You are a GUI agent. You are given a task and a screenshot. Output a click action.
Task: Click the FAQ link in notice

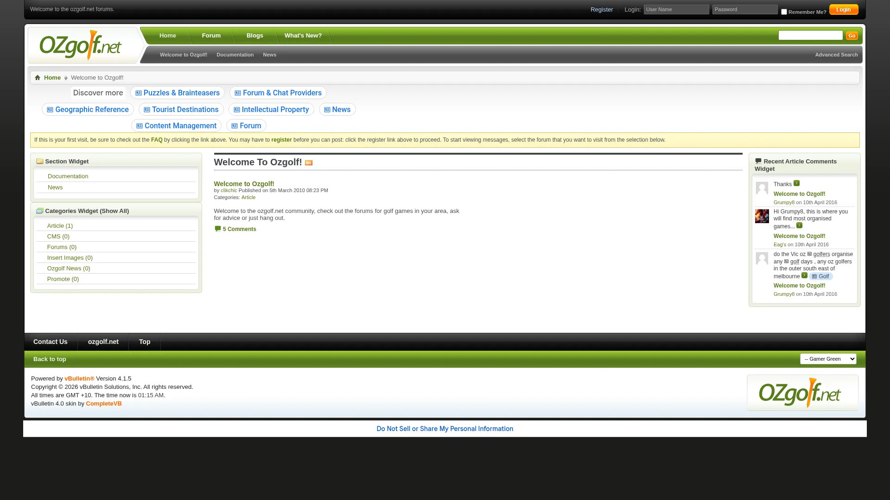(x=157, y=140)
